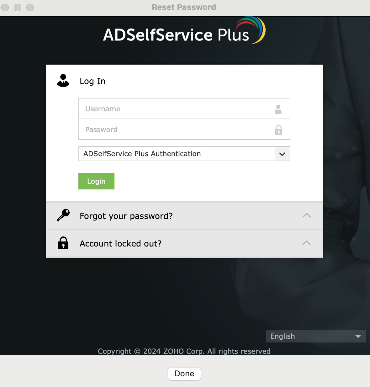
Task: Click the Log In user silhouette icon
Action: pos(63,81)
